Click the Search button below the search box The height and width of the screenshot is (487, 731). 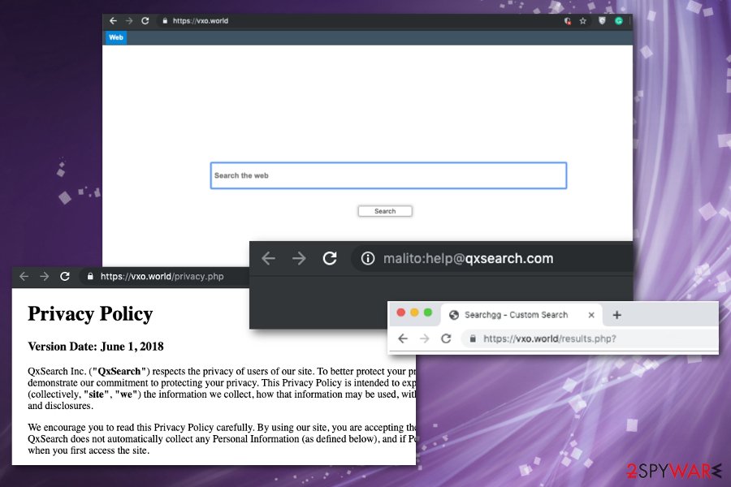[x=385, y=211]
